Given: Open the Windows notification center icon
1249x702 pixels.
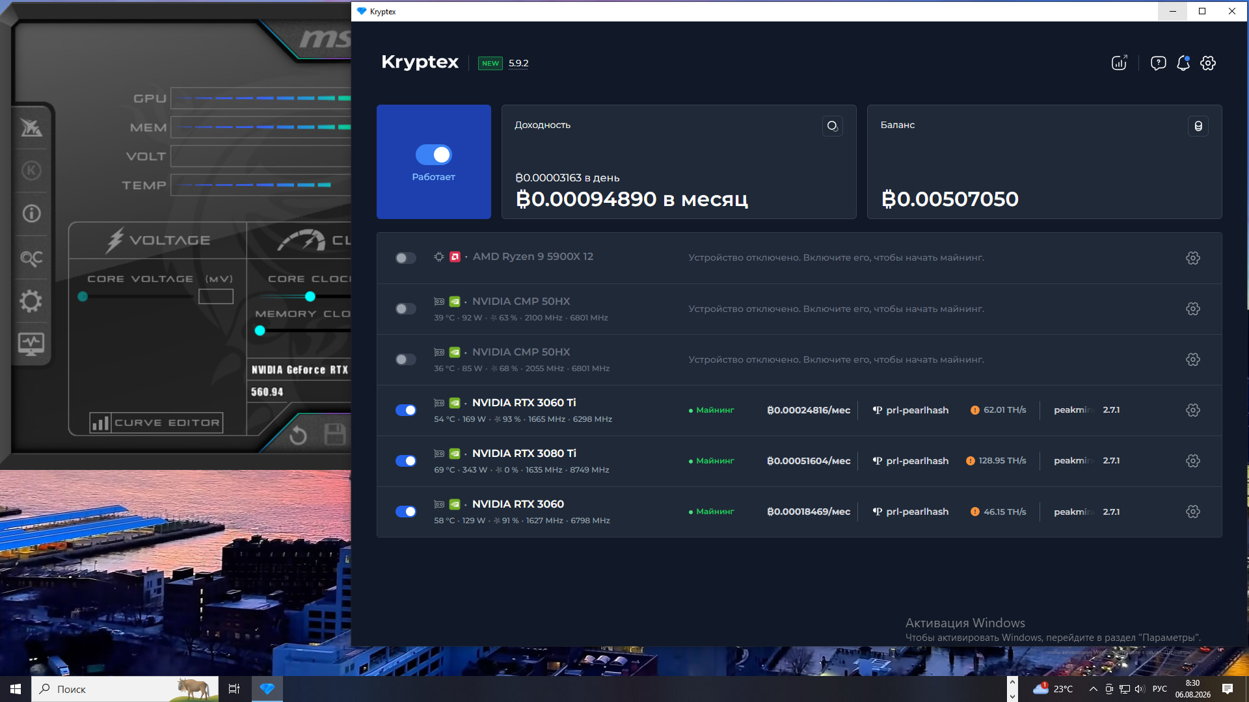Looking at the screenshot, I should tap(1228, 689).
